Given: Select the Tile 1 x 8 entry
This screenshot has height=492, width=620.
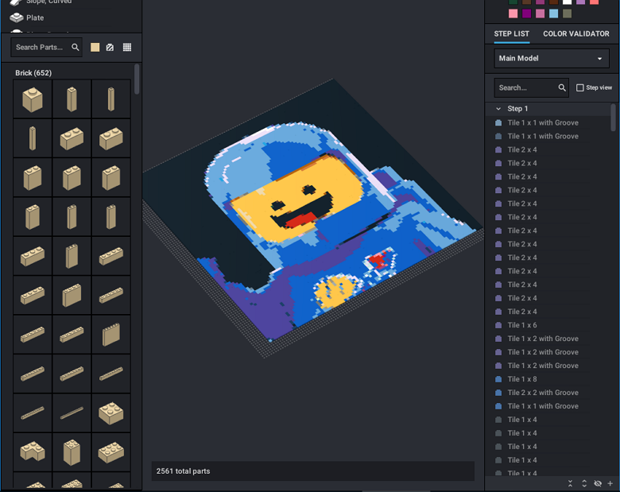Looking at the screenshot, I should click(522, 379).
